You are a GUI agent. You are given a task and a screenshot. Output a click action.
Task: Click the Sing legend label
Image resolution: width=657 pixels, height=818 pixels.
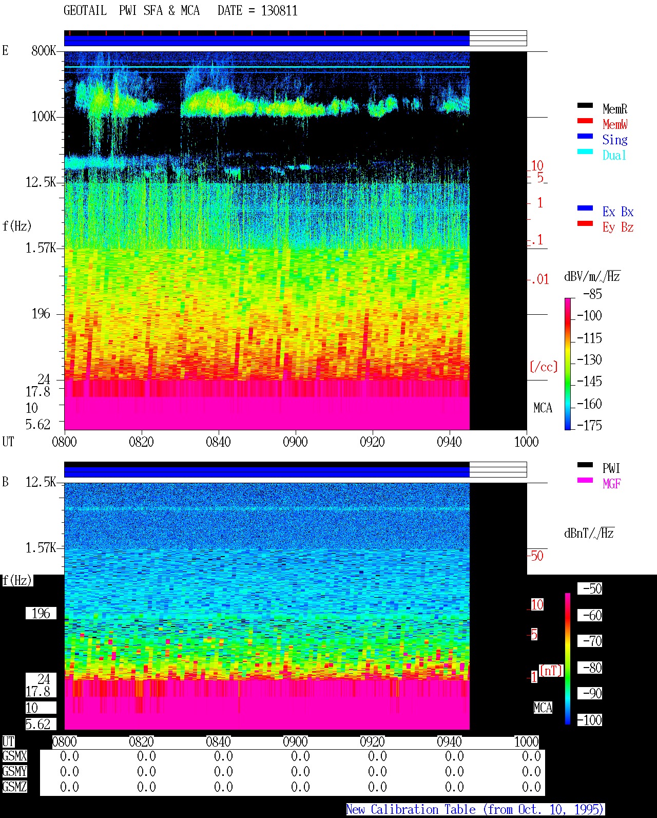pos(615,140)
